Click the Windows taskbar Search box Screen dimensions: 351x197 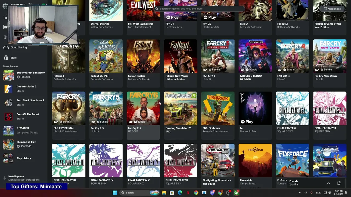coord(140,193)
